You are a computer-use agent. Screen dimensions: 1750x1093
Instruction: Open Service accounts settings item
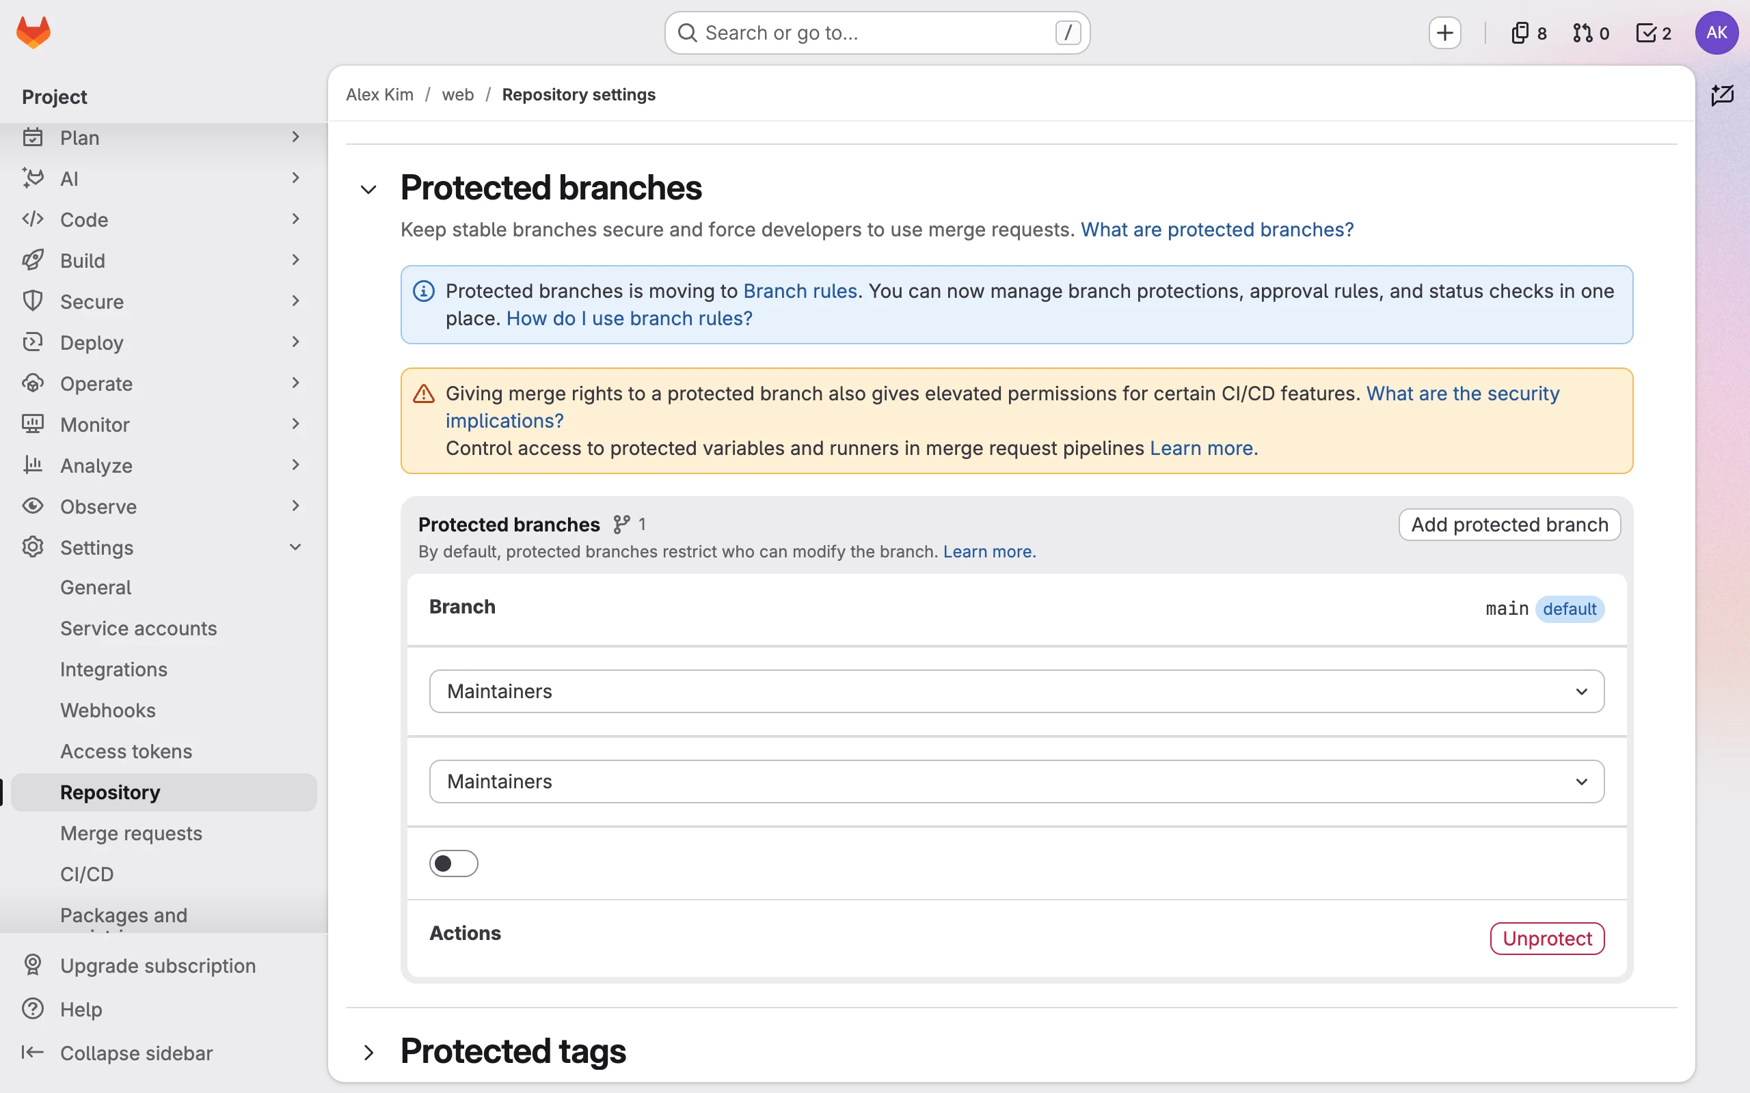[x=164, y=628]
